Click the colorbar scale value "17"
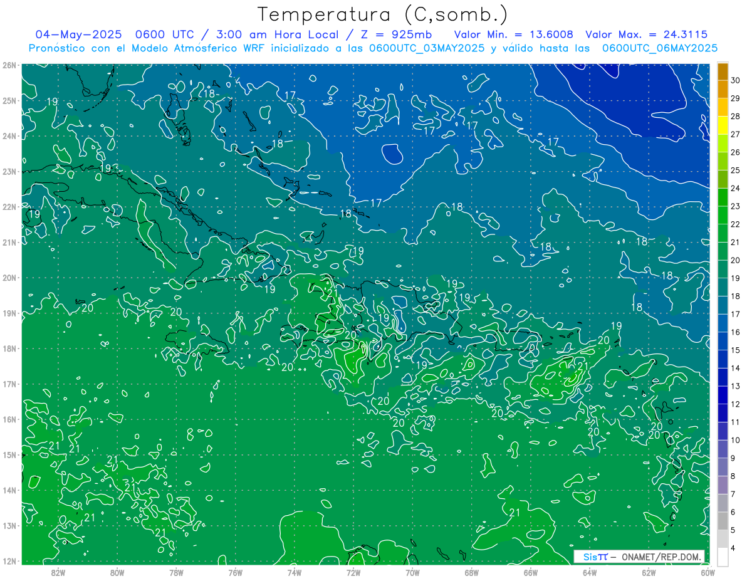The height and width of the screenshot is (581, 752). click(x=736, y=314)
